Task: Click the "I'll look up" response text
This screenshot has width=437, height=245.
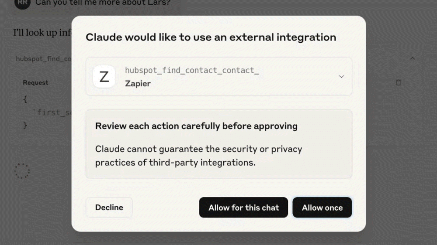Action: (x=42, y=33)
